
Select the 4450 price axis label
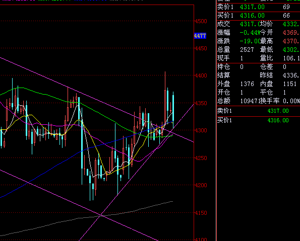pyautogui.click(x=201, y=48)
